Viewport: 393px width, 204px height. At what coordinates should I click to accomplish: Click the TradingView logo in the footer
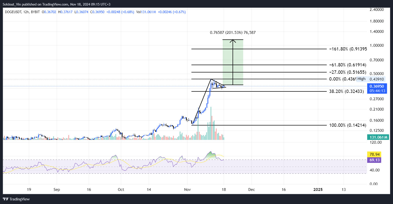click(x=16, y=199)
